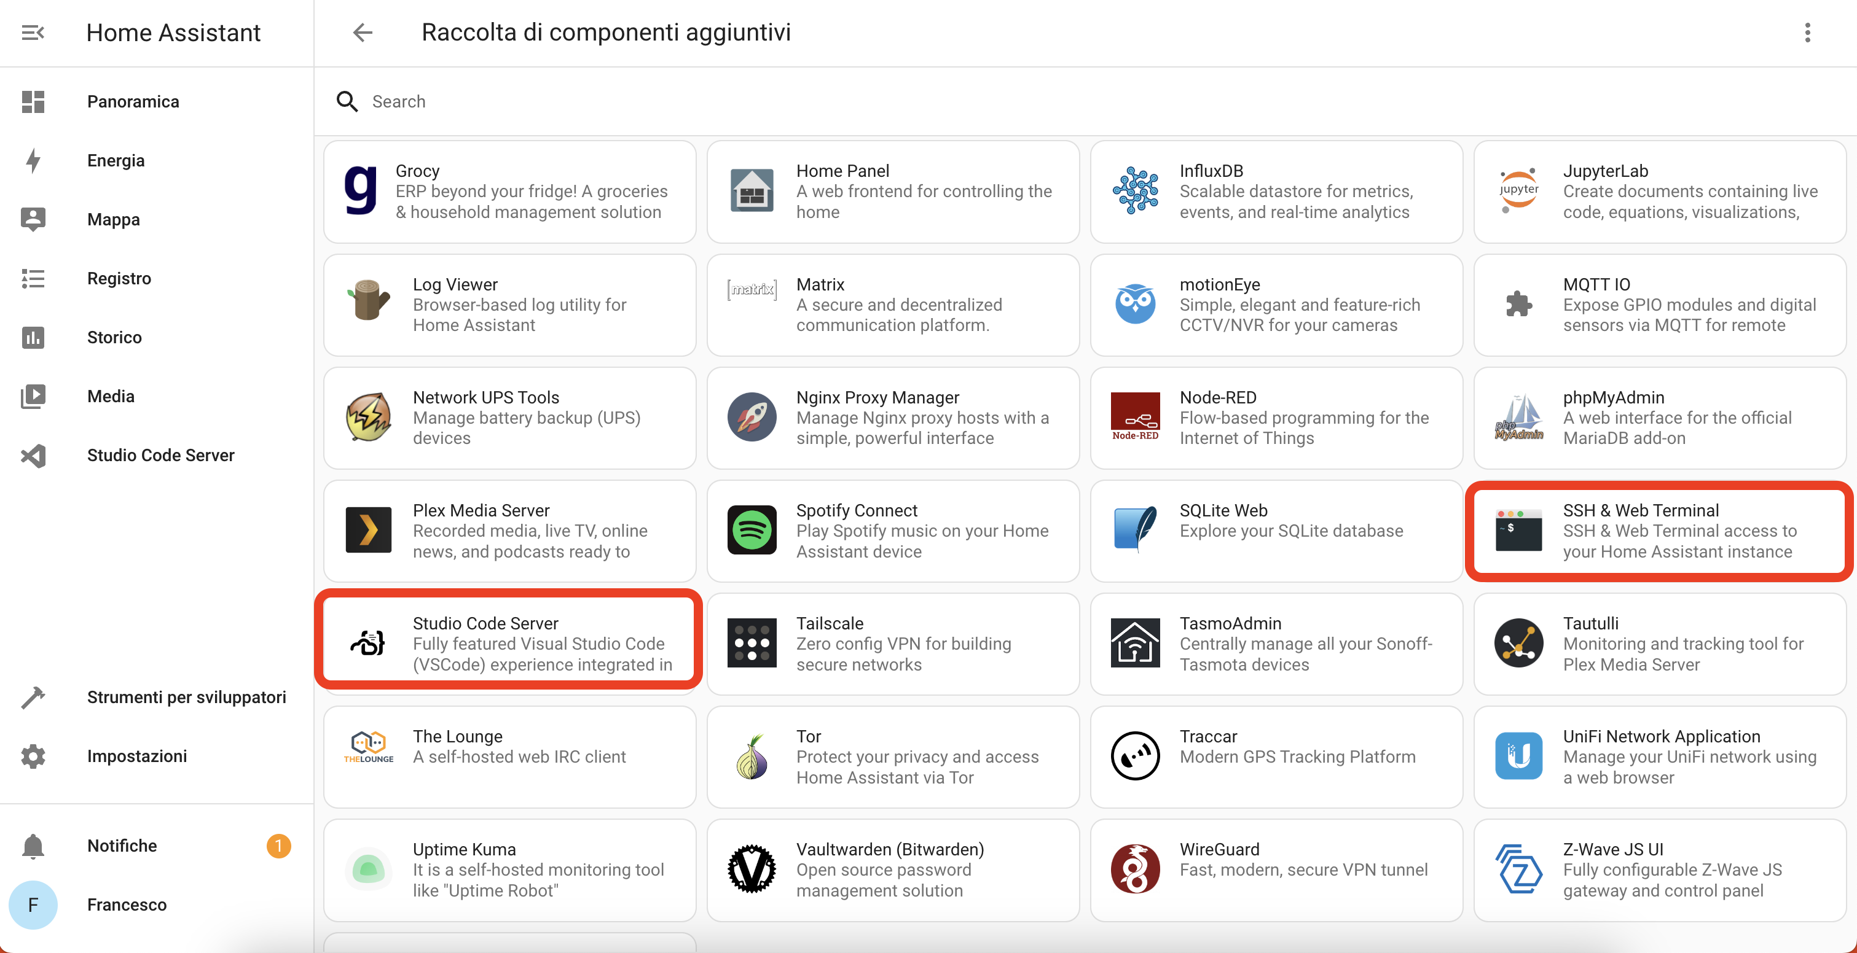
Task: Click the Strumenti per sviluppatori hammer icon
Action: pos(33,698)
